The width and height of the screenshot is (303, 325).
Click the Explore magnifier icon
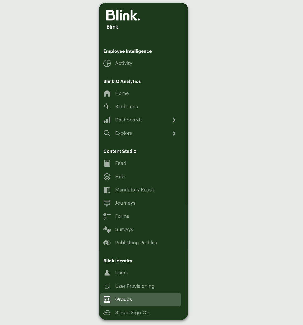107,133
